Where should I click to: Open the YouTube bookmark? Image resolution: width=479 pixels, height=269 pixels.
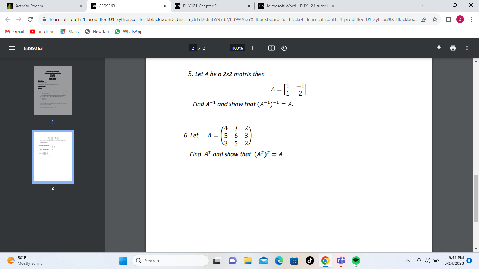coord(42,32)
